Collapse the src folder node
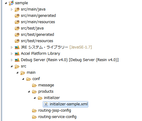Screen dimensions: 142x121 (12, 66)
